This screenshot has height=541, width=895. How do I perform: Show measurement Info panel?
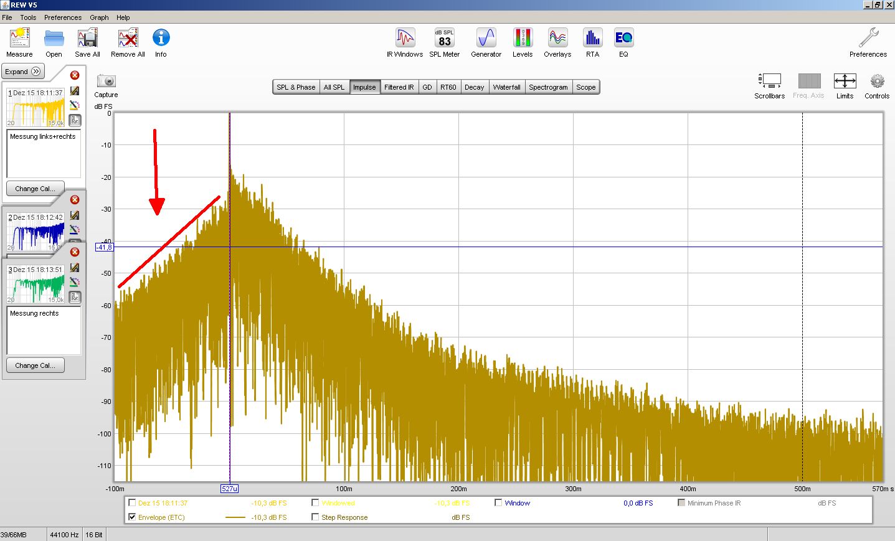pos(161,42)
